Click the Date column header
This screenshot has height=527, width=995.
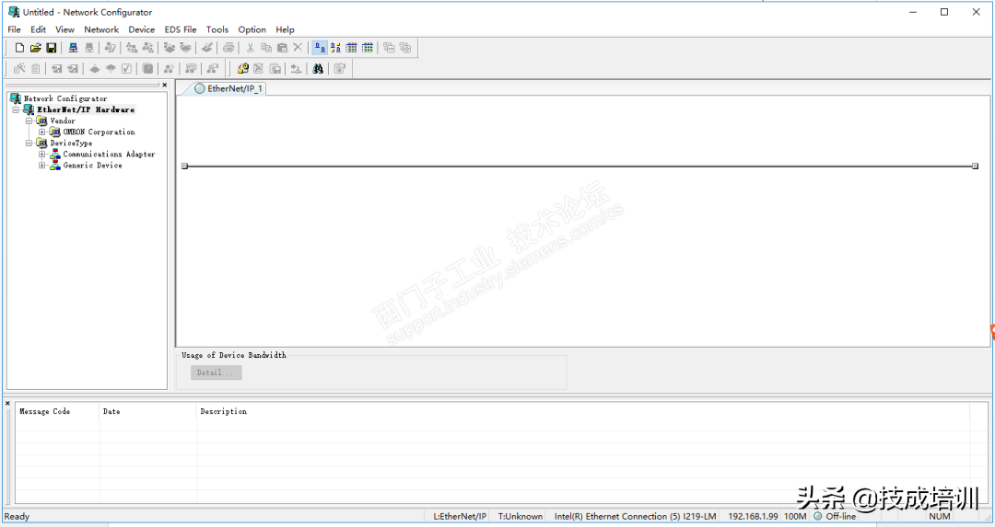(x=147, y=411)
